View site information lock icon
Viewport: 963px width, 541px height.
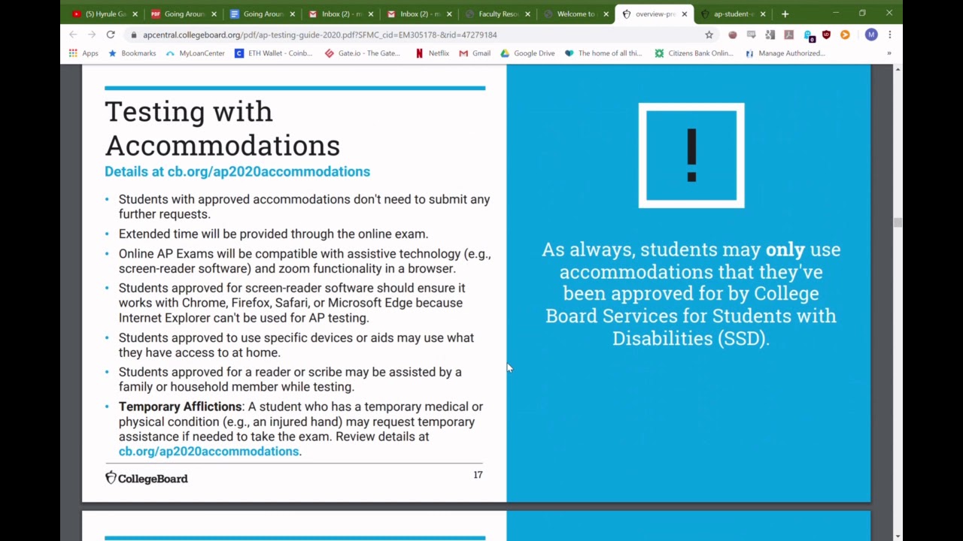[133, 35]
